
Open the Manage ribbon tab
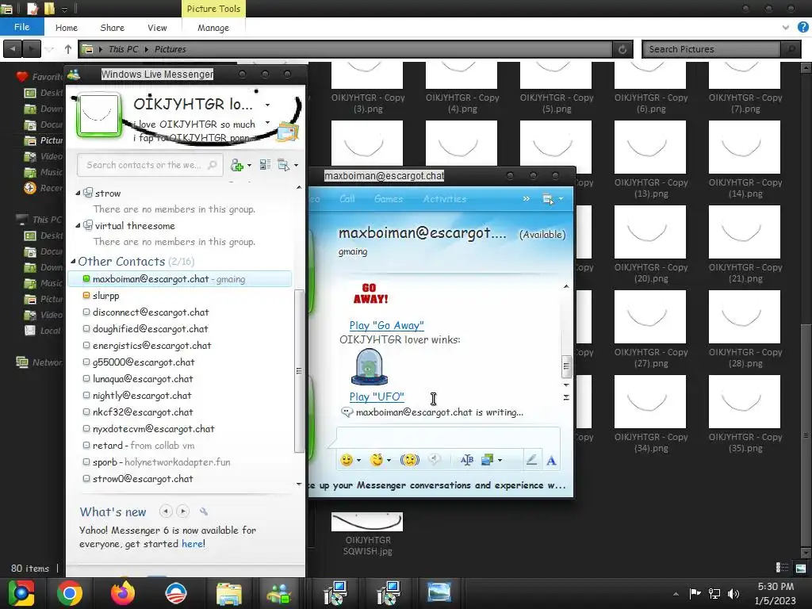pos(213,28)
